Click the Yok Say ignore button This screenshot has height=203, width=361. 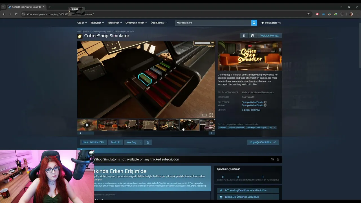point(131,142)
